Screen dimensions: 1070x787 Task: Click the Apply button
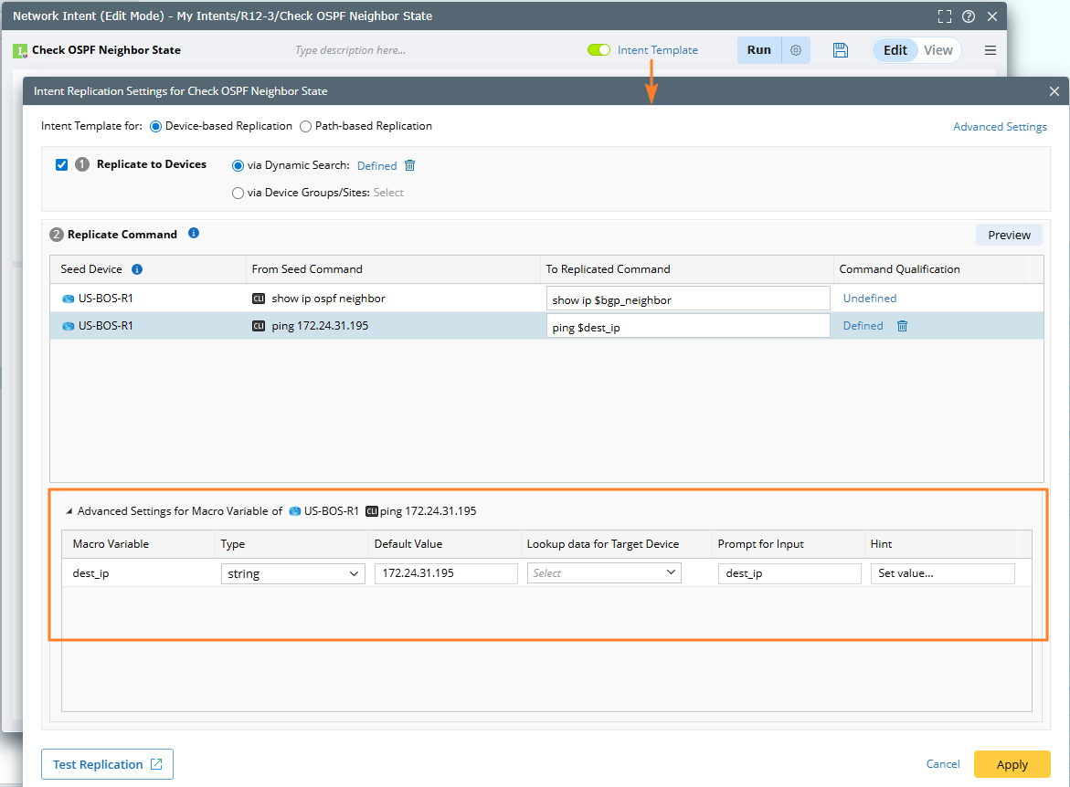(1012, 764)
